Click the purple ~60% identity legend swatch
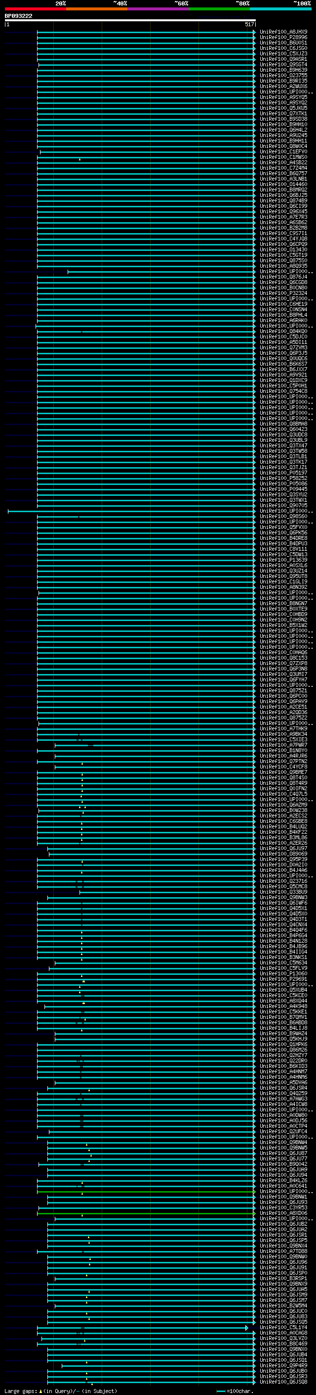The image size is (316, 1395). click(x=158, y=9)
